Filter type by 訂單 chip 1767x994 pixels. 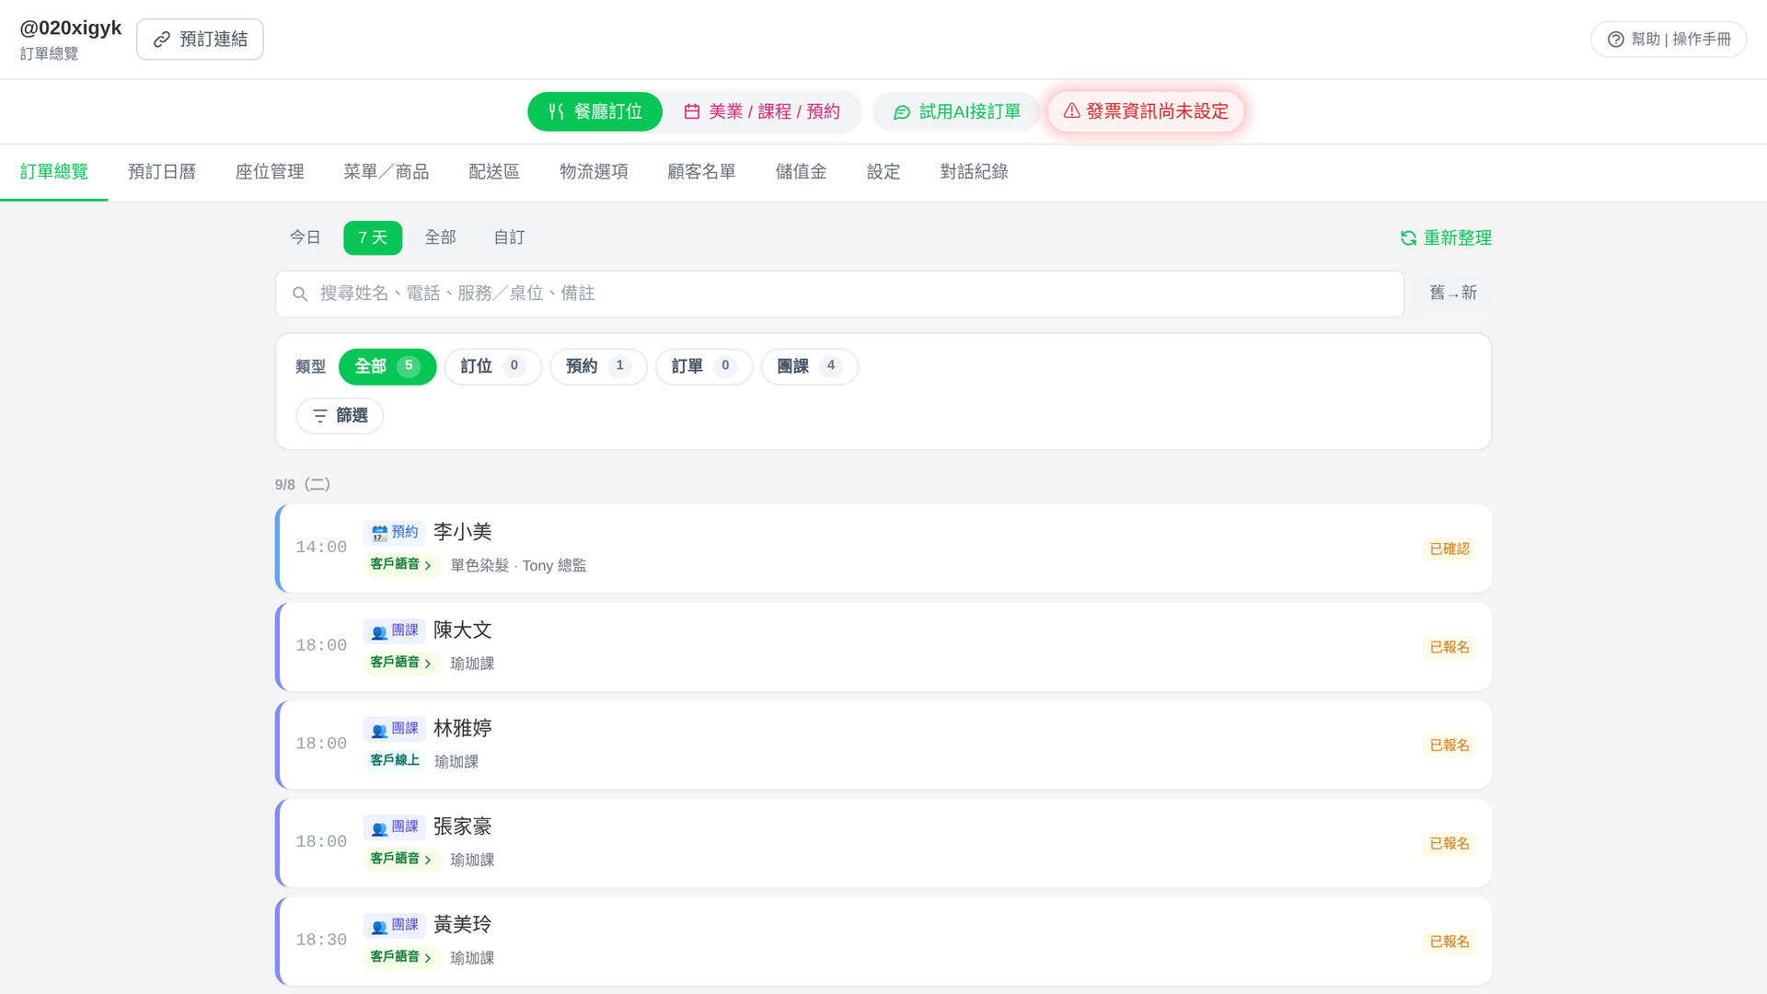(704, 366)
